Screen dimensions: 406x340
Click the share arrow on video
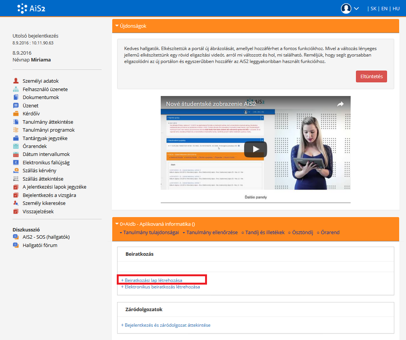click(x=340, y=104)
